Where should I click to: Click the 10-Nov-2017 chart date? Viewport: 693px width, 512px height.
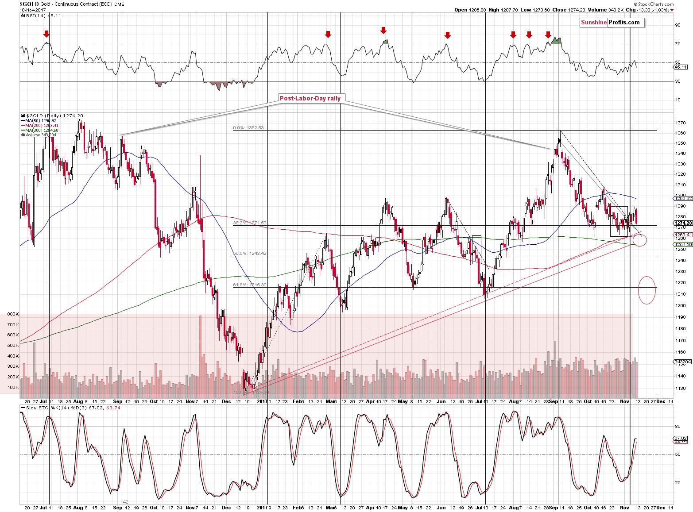click(32, 10)
